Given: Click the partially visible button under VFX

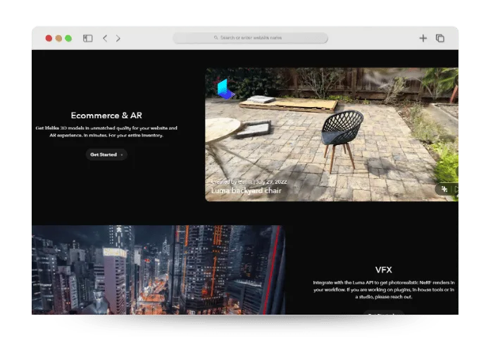Looking at the screenshot, I should (x=384, y=313).
